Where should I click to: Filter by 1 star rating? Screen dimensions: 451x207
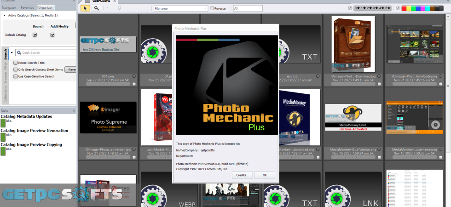click(364, 8)
